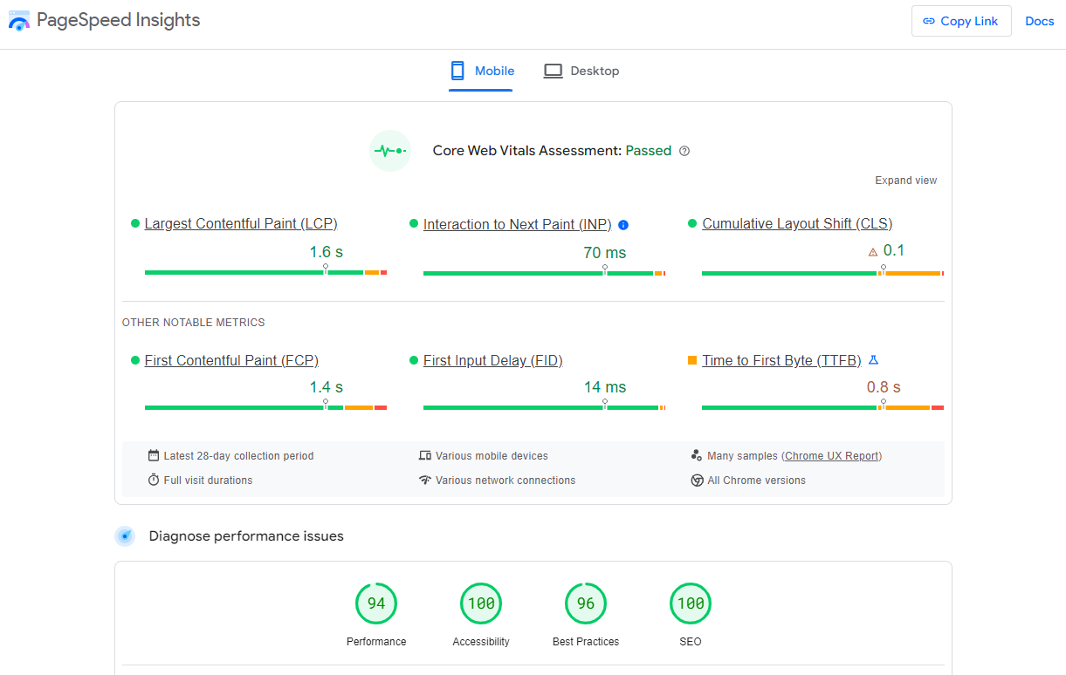Click the Diagnose performance issues heading
Screen dimensions: 1066x675
[x=246, y=536]
